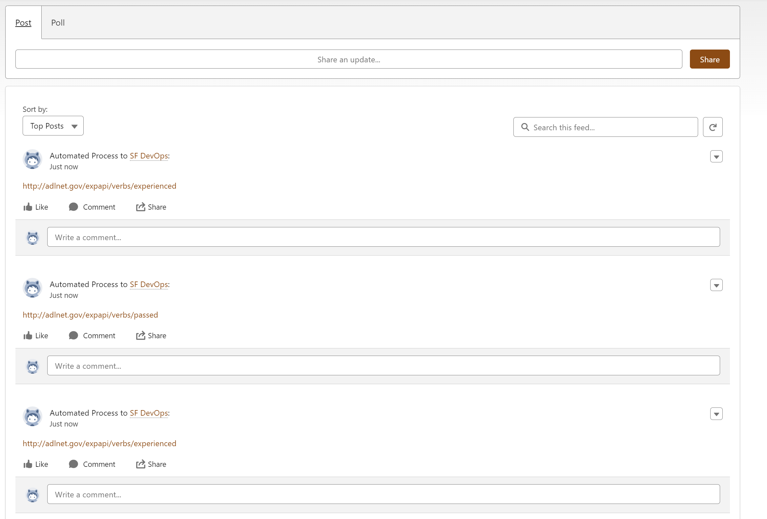Open third post's actions menu arrow

pyautogui.click(x=716, y=414)
